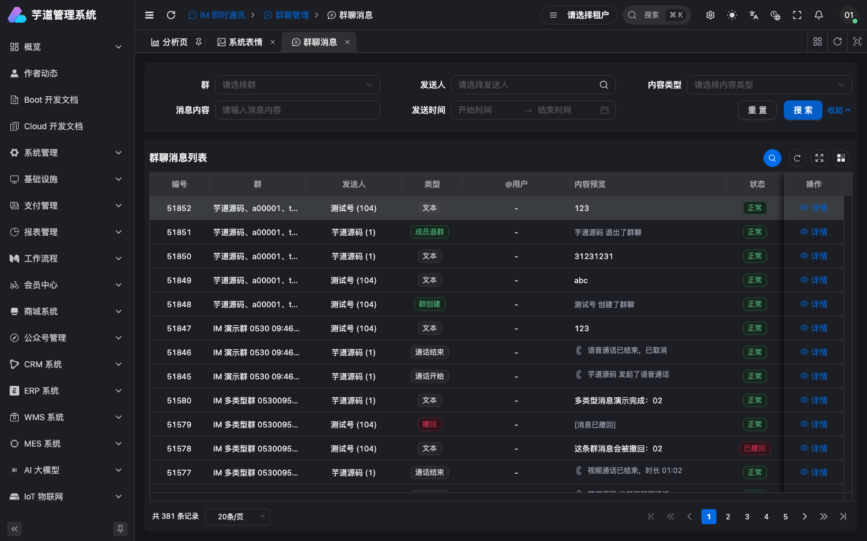Jump back pages double-left icon
Viewport: 867px width, 541px height.
point(671,516)
